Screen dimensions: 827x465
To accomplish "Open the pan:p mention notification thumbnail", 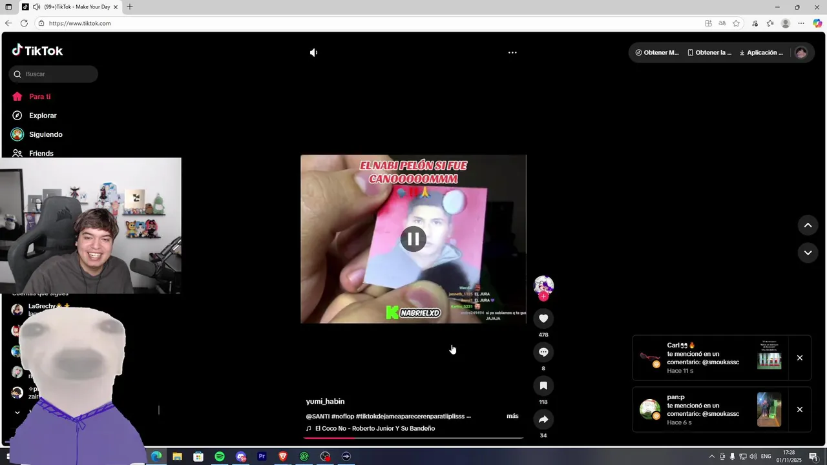I will click(769, 409).
